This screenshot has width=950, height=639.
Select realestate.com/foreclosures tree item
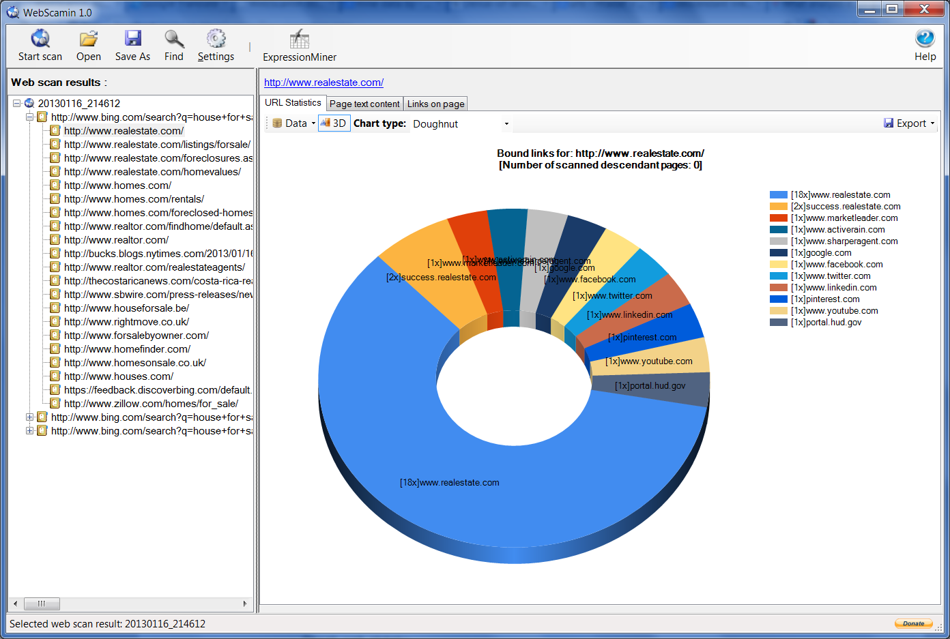pos(158,158)
